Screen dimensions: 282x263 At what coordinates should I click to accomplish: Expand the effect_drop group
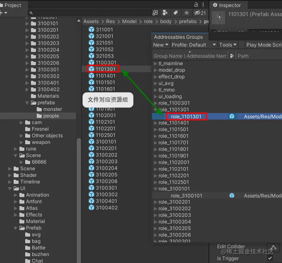(155, 77)
